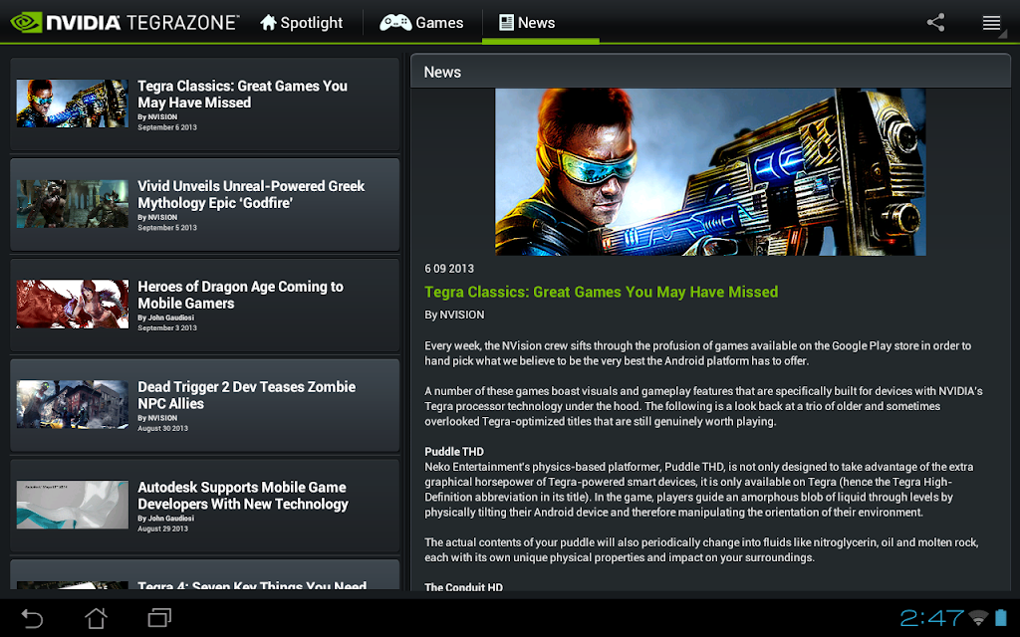Image resolution: width=1020 pixels, height=637 pixels.
Task: Tap the Wi-Fi status icon
Action: pos(978,617)
